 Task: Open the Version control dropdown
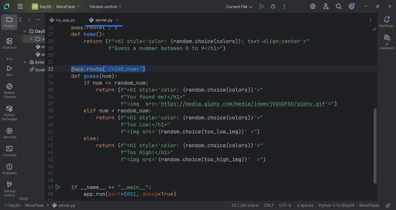pyautogui.click(x=105, y=6)
